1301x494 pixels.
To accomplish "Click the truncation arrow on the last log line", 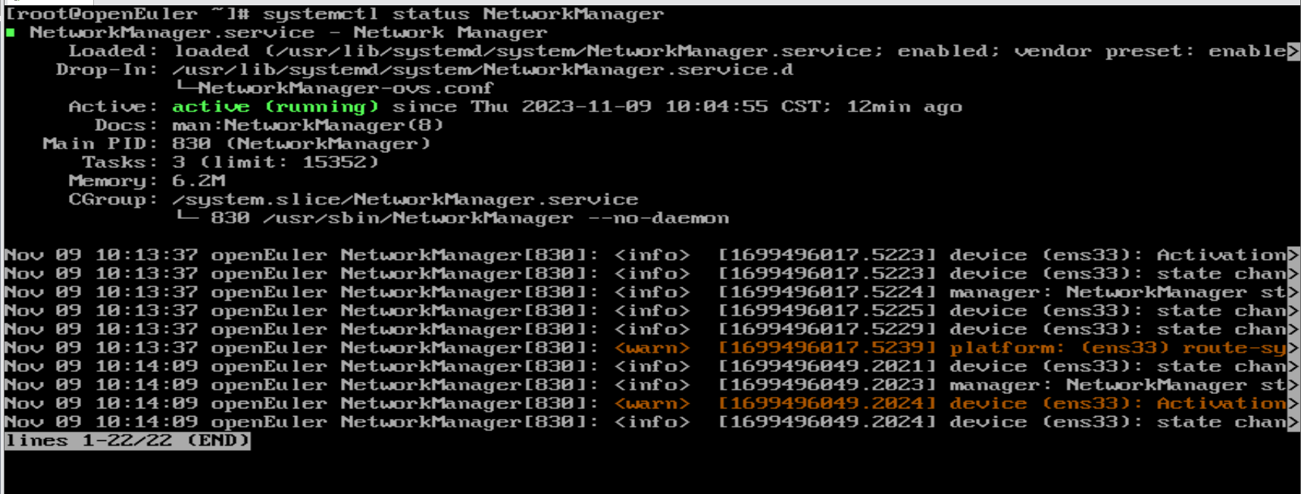I will 1293,423.
